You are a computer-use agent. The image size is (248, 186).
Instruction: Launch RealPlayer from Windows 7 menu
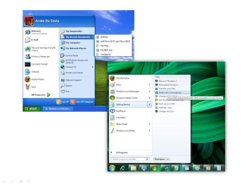(118, 111)
